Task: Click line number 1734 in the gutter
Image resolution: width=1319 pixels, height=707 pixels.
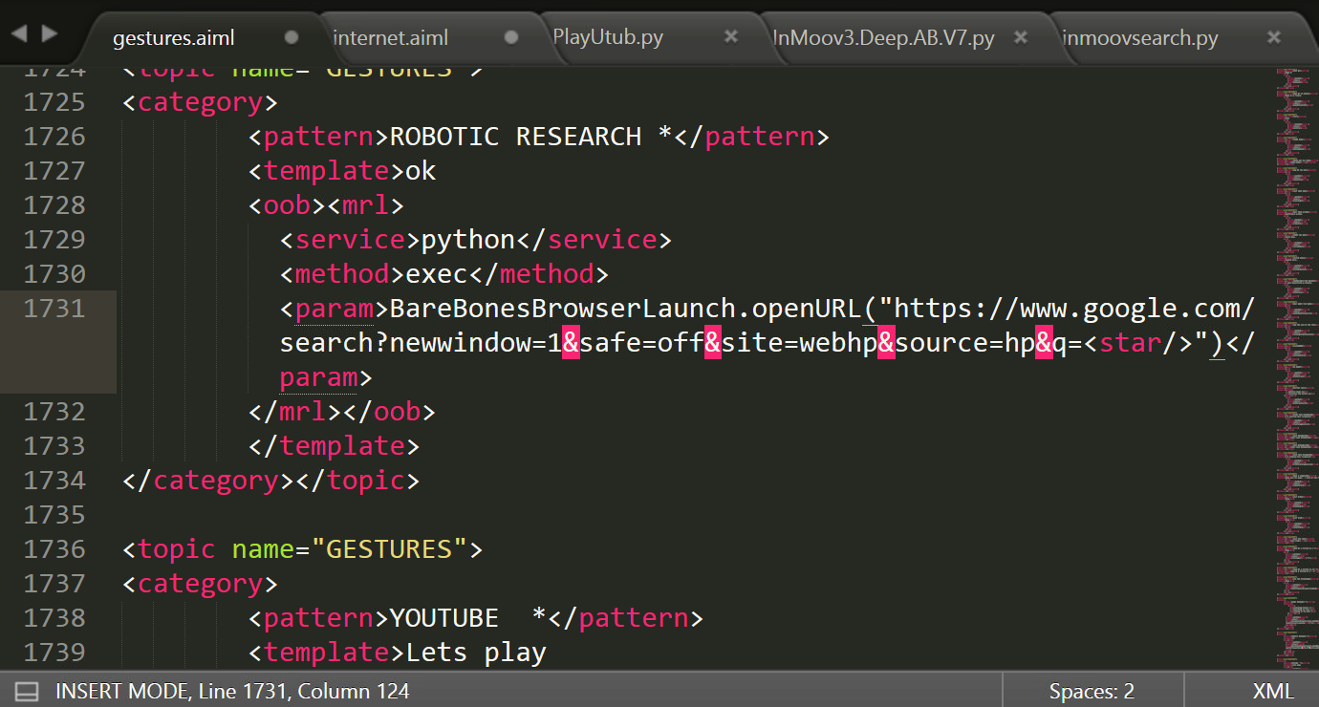Action: click(54, 481)
